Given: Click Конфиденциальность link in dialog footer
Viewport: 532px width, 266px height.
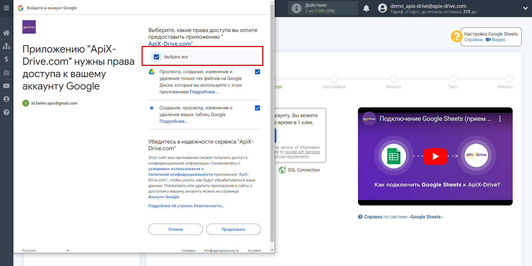Looking at the screenshot, I should [x=221, y=251].
